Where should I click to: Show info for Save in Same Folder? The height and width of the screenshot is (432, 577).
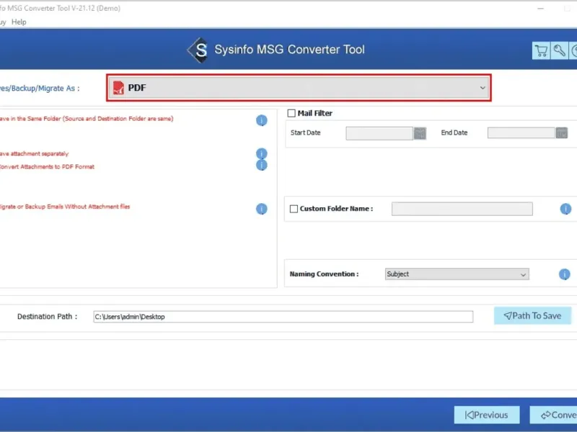tap(262, 120)
